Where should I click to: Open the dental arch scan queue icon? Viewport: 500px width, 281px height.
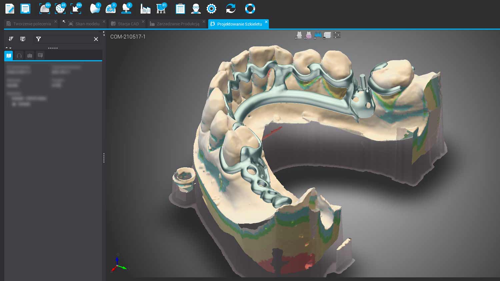coord(44,9)
